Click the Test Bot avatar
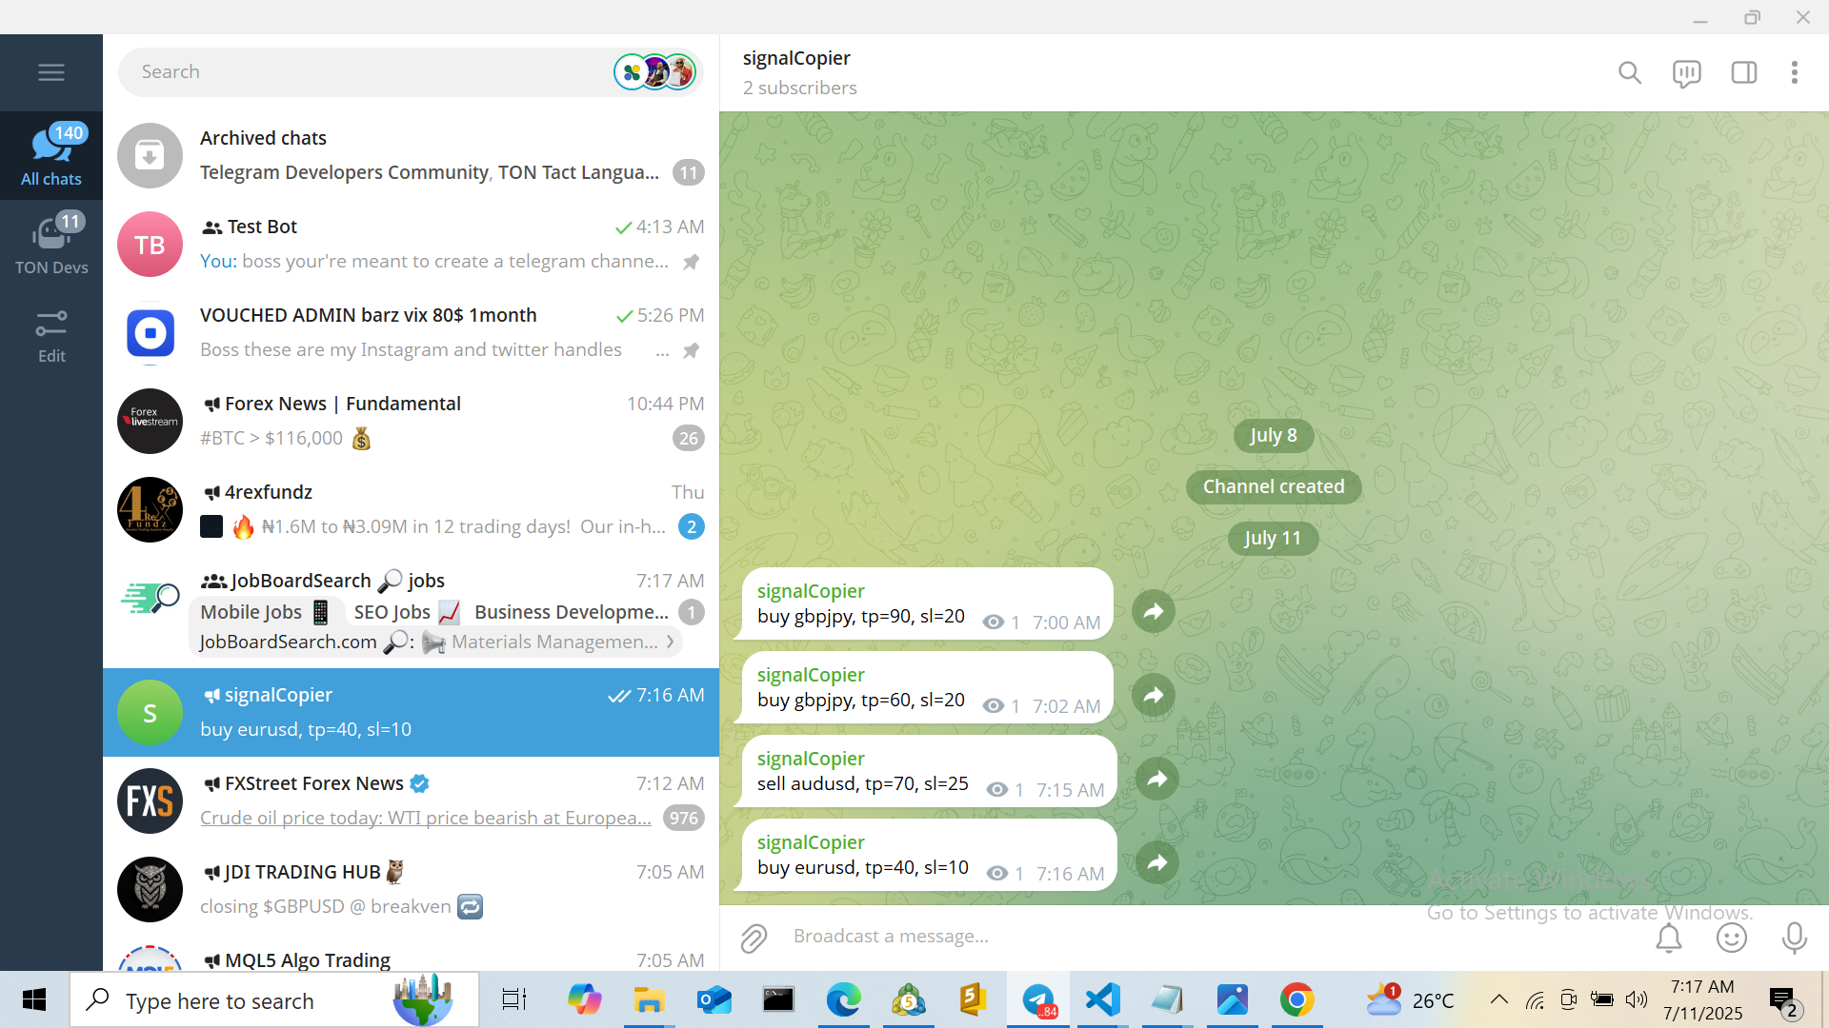The height and width of the screenshot is (1028, 1829). (150, 245)
